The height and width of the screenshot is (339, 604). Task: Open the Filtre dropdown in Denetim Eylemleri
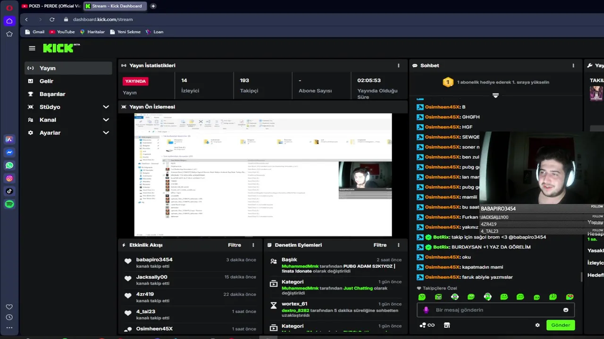380,245
